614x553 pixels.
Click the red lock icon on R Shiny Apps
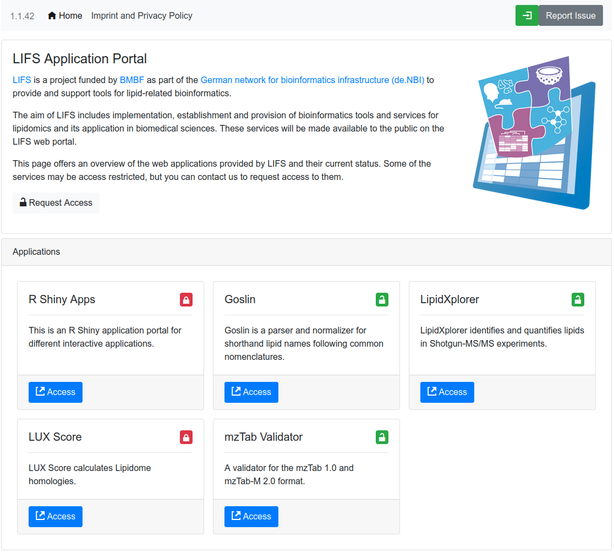tap(186, 299)
